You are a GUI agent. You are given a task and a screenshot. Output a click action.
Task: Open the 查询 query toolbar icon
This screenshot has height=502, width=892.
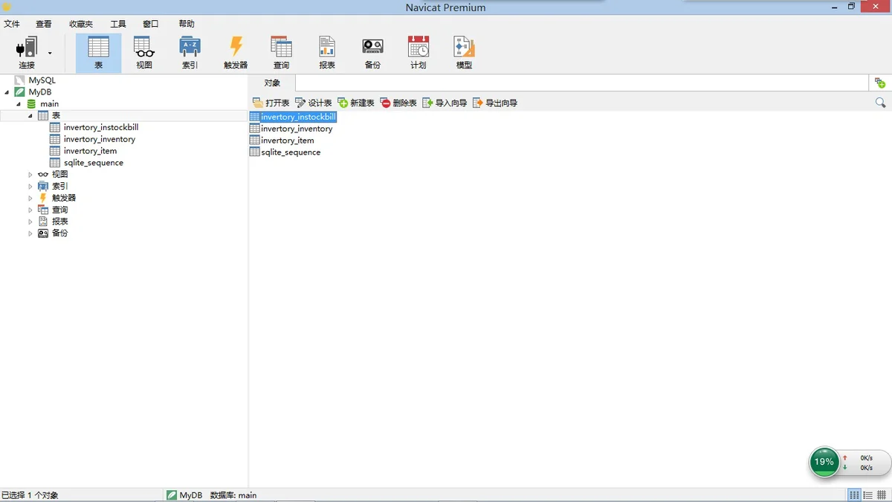pos(281,53)
